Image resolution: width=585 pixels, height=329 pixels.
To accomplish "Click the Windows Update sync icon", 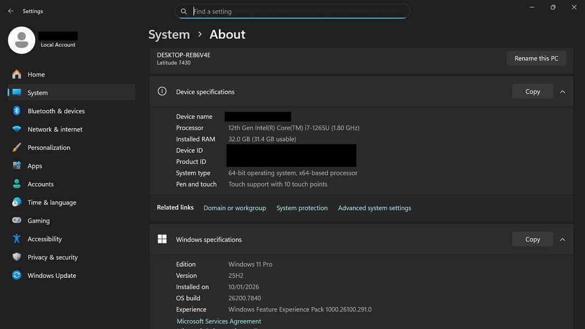I will [x=17, y=275].
